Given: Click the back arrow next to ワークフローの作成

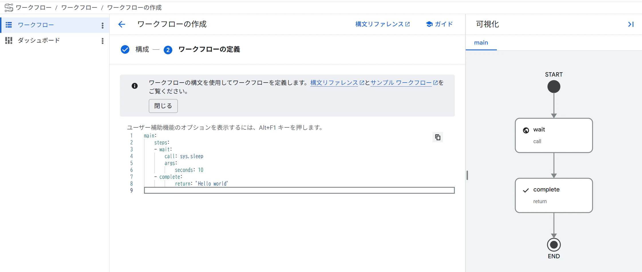Looking at the screenshot, I should (122, 24).
